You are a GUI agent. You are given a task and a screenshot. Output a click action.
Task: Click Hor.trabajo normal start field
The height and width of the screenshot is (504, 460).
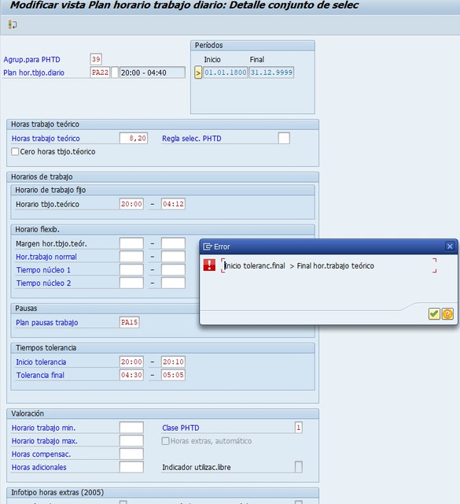click(x=131, y=257)
